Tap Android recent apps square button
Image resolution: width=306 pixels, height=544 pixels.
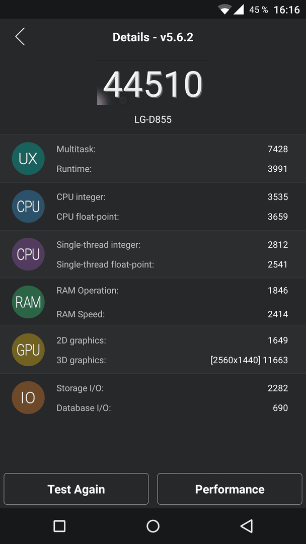click(x=59, y=526)
